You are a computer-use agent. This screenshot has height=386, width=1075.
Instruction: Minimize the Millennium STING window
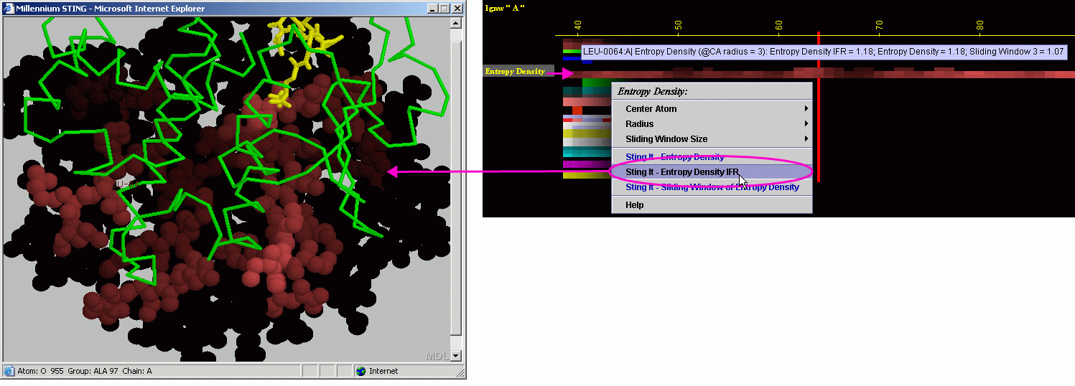coord(432,9)
